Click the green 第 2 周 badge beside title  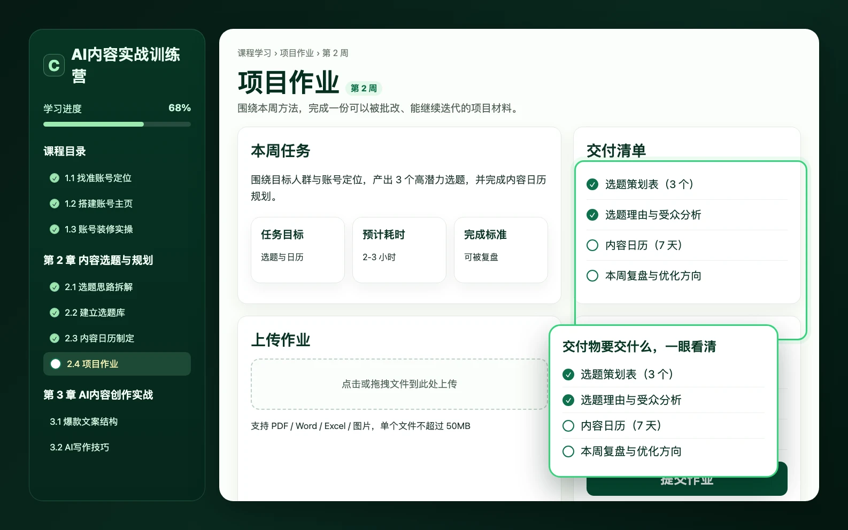click(x=364, y=88)
